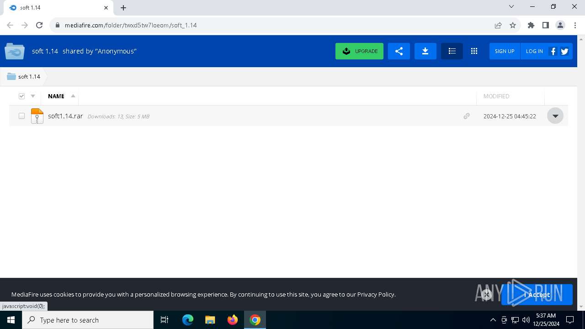Click the SIGN UP button
This screenshot has height=329, width=585.
click(x=505, y=51)
